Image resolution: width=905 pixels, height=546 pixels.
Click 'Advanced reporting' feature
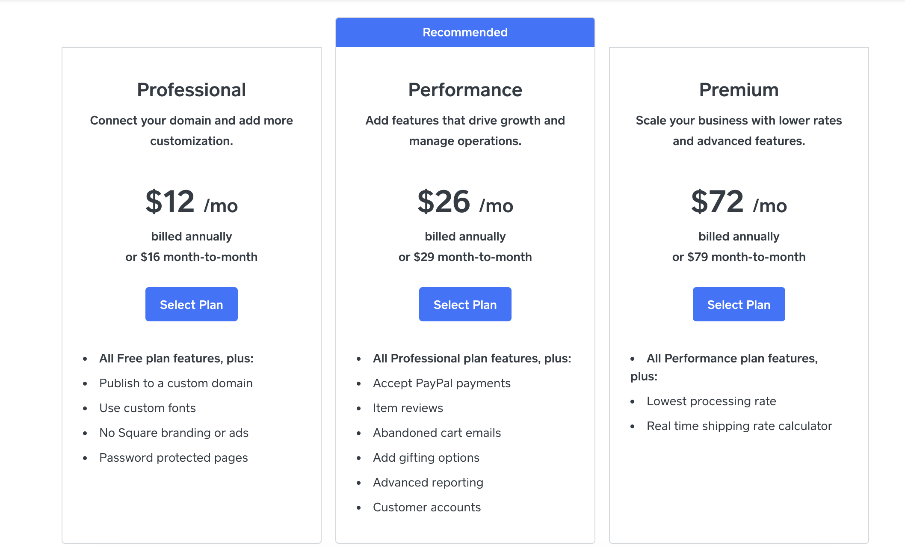click(x=428, y=482)
